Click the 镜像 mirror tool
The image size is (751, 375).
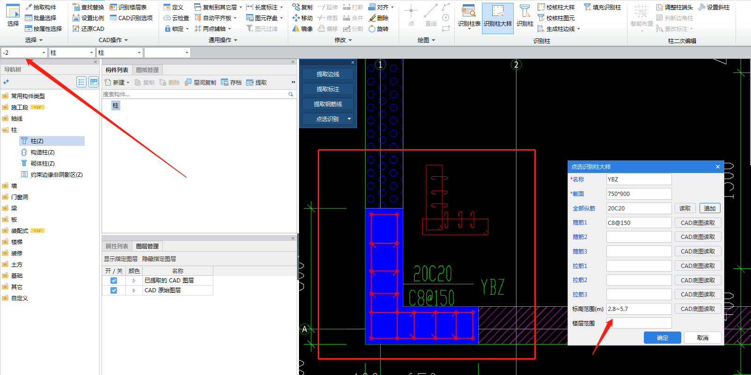(302, 29)
